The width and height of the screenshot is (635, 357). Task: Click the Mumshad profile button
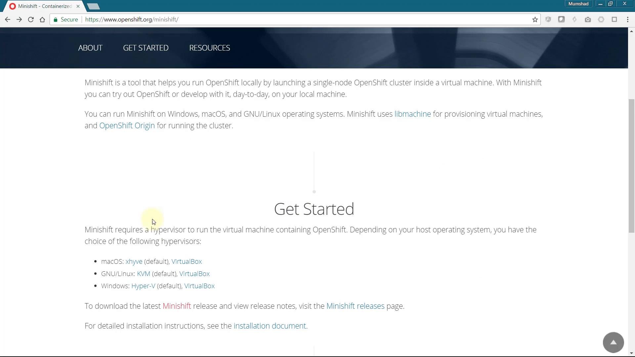[x=578, y=4]
